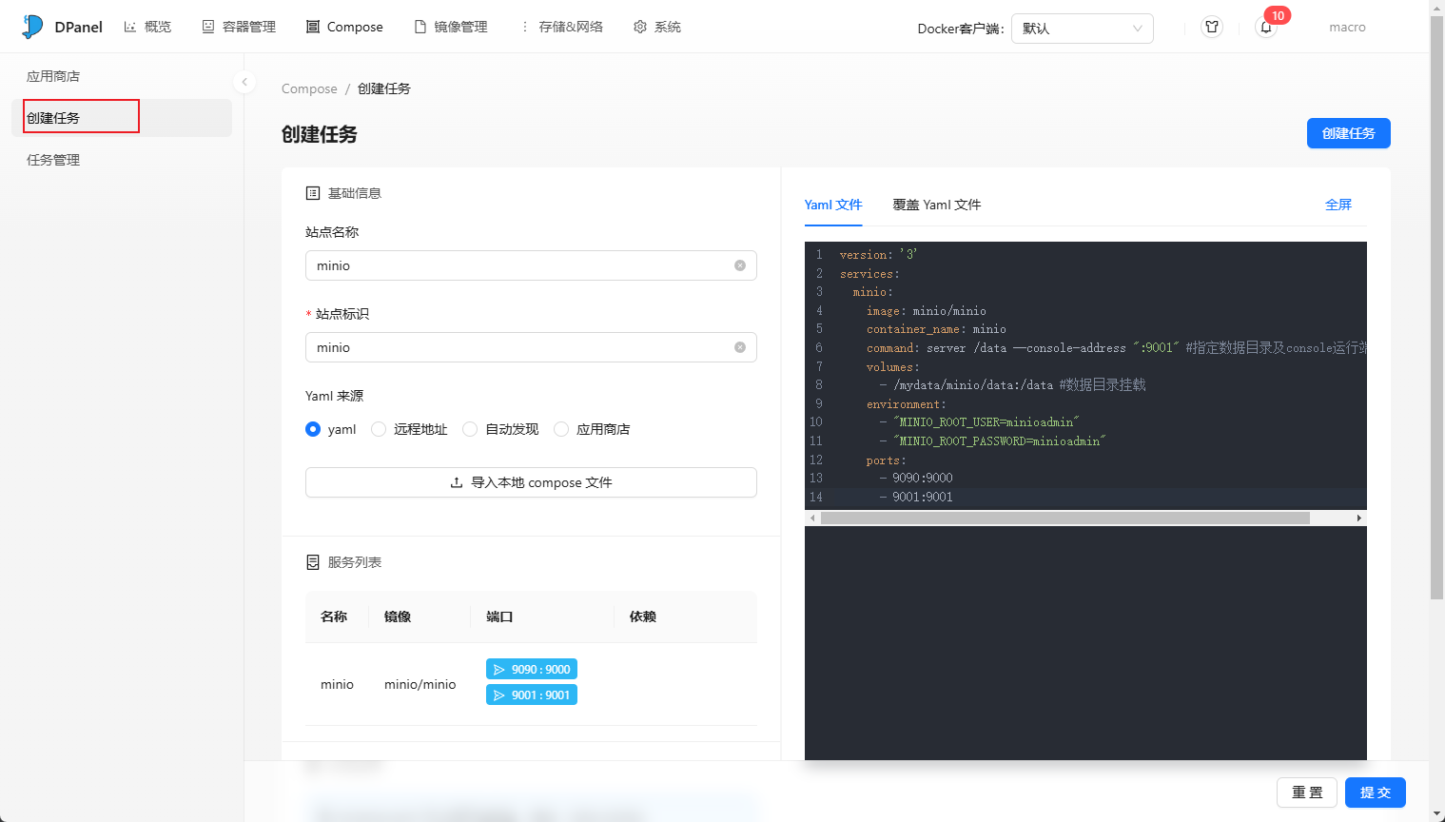Switch to the Yaml 文件 tab
Screen dimensions: 1445x822
(x=833, y=205)
